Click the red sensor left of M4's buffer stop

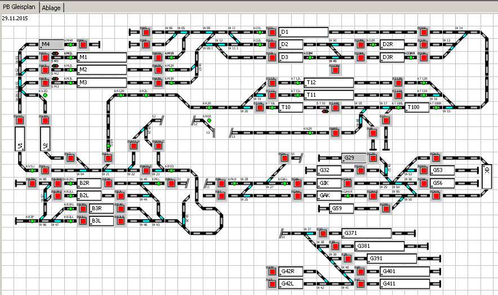[x=82, y=44]
